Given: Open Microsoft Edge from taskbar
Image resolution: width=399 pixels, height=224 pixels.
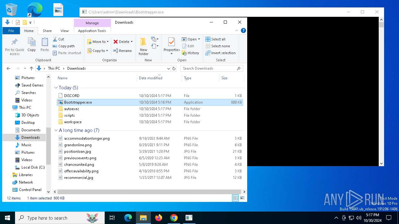Looking at the screenshot, I should coord(128,218).
